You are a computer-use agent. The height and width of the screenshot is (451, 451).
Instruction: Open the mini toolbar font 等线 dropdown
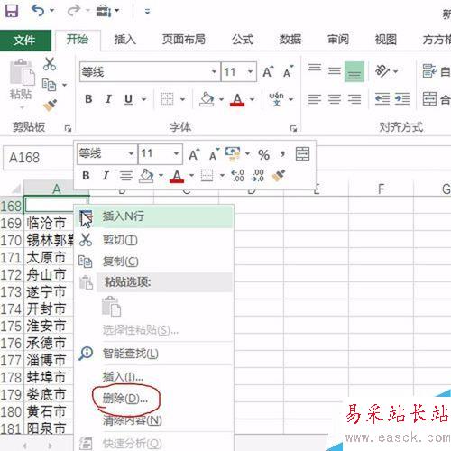pyautogui.click(x=131, y=153)
